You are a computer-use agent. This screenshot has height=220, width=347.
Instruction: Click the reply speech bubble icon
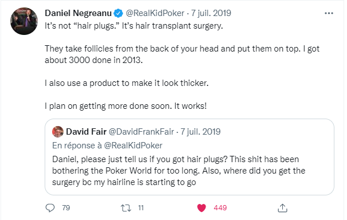(50, 208)
